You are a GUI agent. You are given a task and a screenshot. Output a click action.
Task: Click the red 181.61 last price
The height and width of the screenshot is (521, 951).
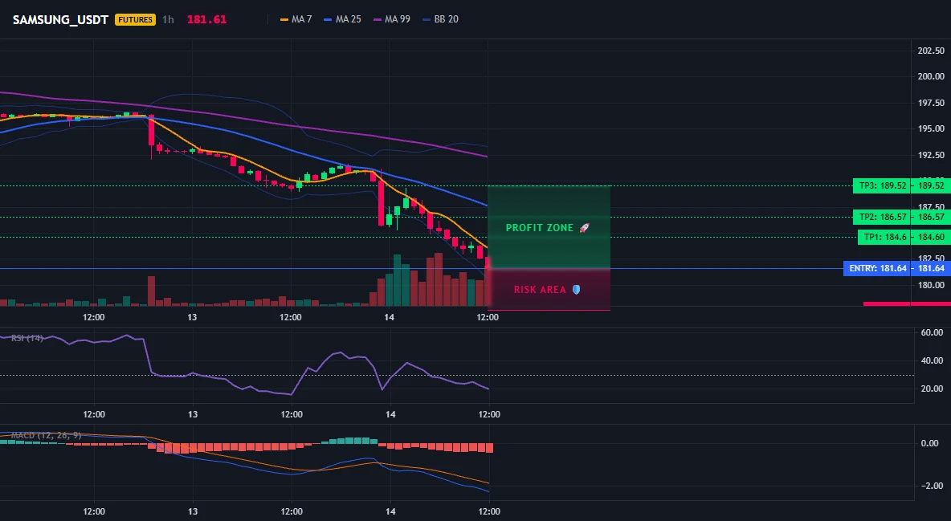click(x=206, y=19)
